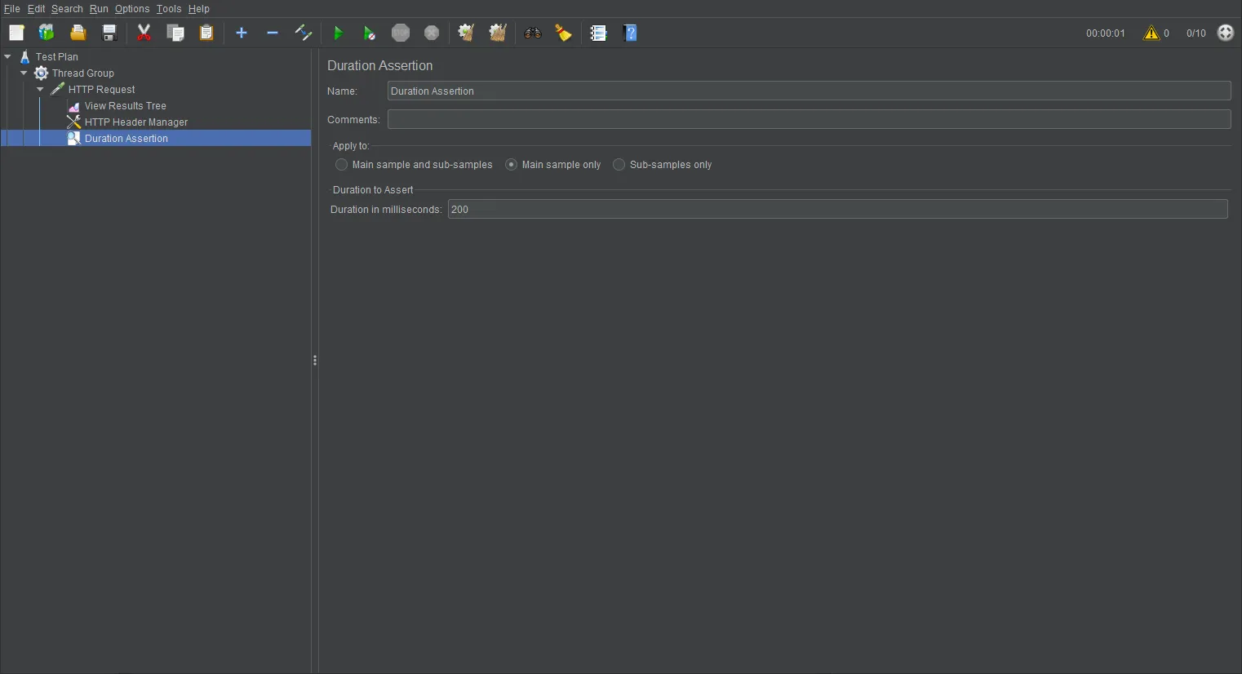Screen dimensions: 1242x674
Task: Select View Results Tree listener
Action: coord(126,106)
